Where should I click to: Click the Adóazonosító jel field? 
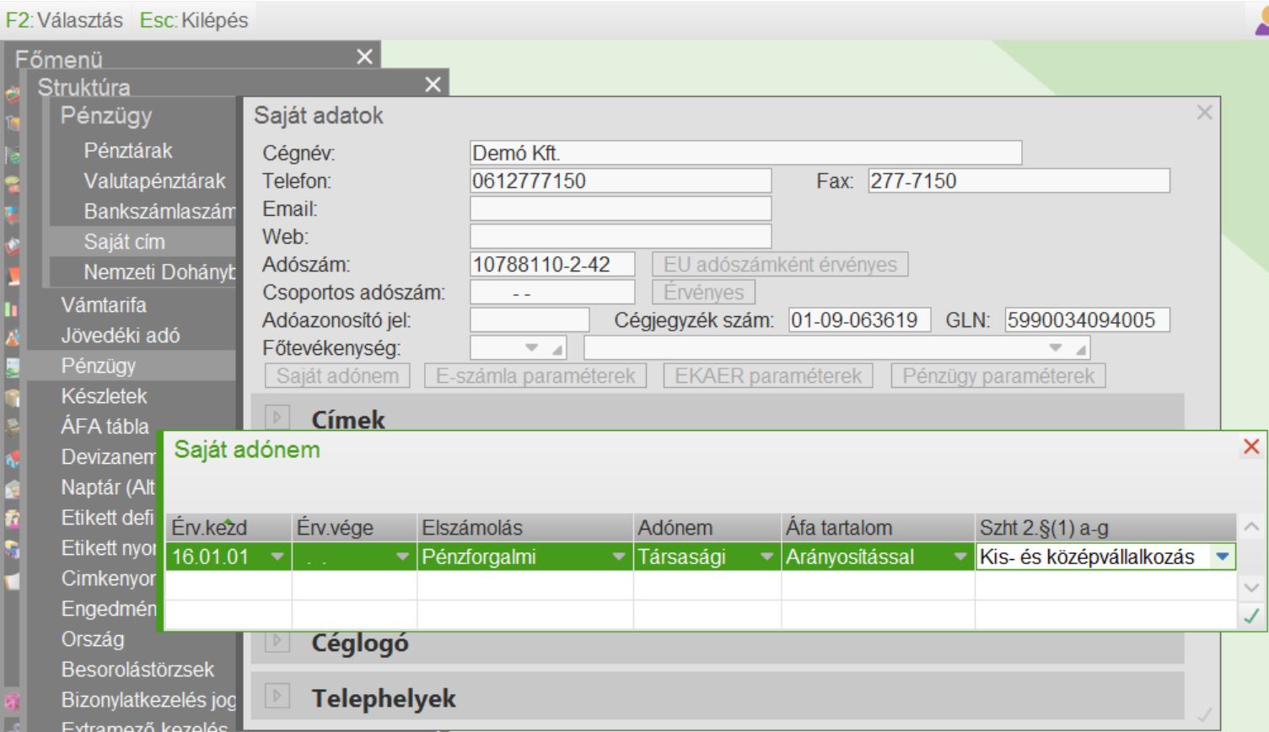click(530, 320)
